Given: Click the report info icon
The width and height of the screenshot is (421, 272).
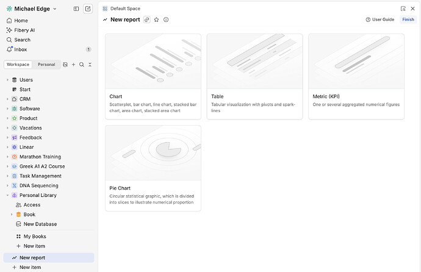Looking at the screenshot, I should pyautogui.click(x=166, y=20).
